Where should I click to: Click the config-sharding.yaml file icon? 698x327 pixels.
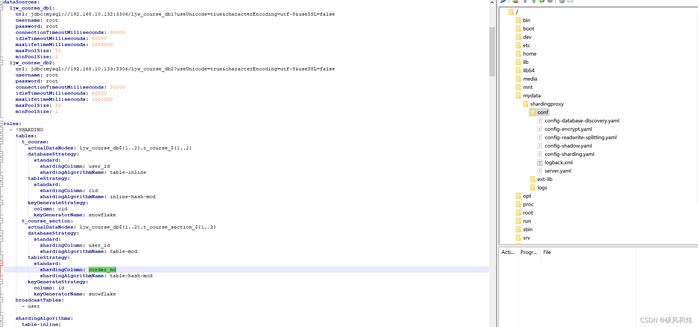pyautogui.click(x=539, y=154)
